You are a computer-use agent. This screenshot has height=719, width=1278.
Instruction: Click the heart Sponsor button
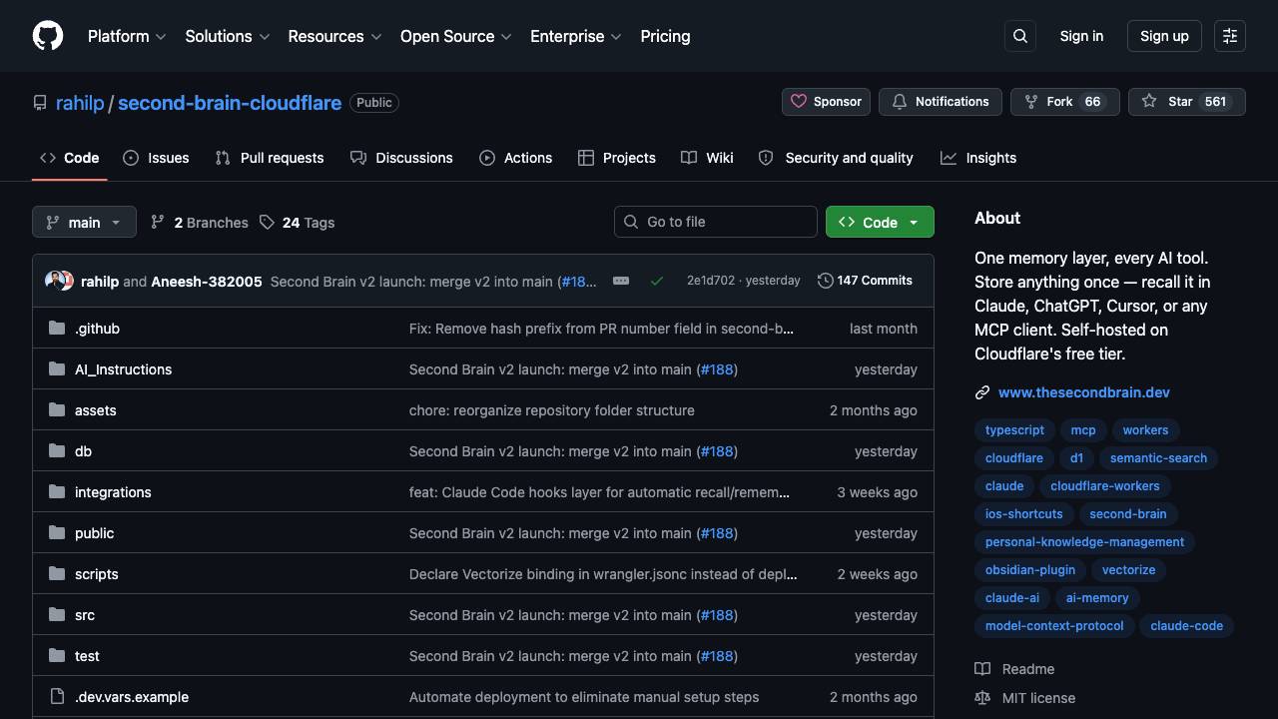826,102
